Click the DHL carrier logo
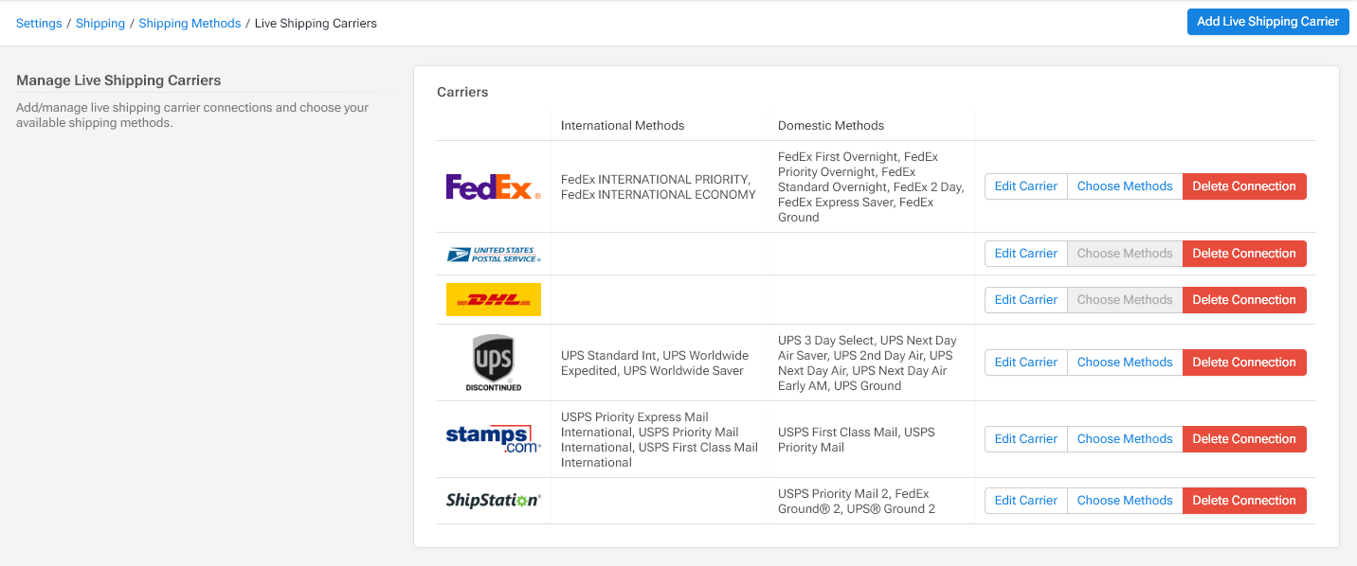Viewport: 1357px width, 566px height. pyautogui.click(x=493, y=299)
